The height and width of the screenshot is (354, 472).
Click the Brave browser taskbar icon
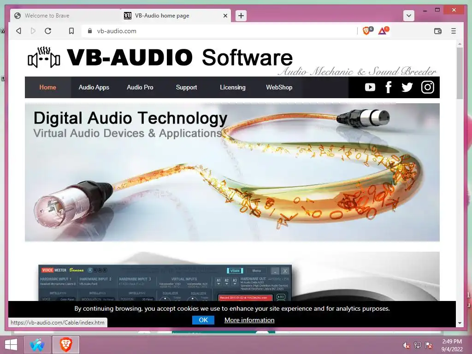click(x=65, y=345)
